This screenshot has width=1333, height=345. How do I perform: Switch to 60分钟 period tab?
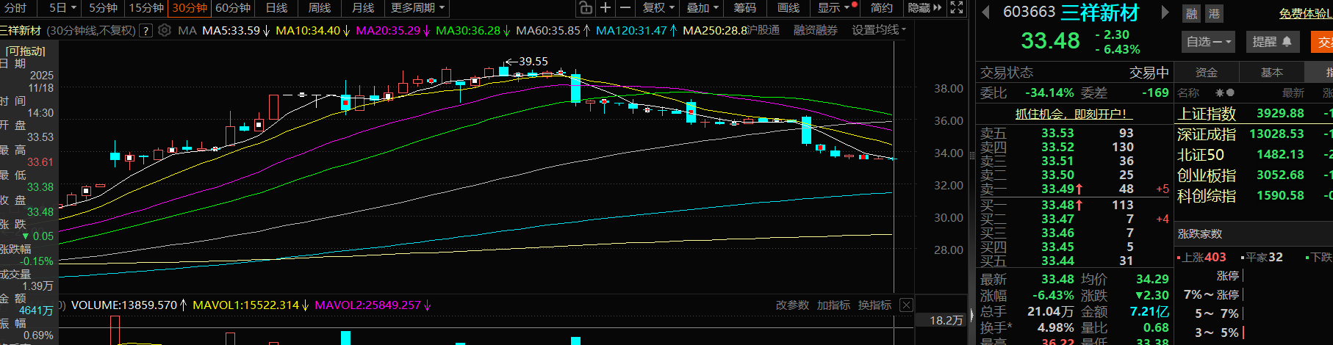[233, 8]
